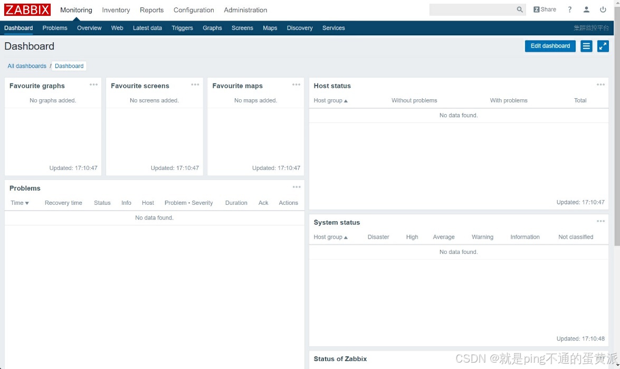Open the Latest data tab
Image resolution: width=620 pixels, height=369 pixels.
[148, 28]
